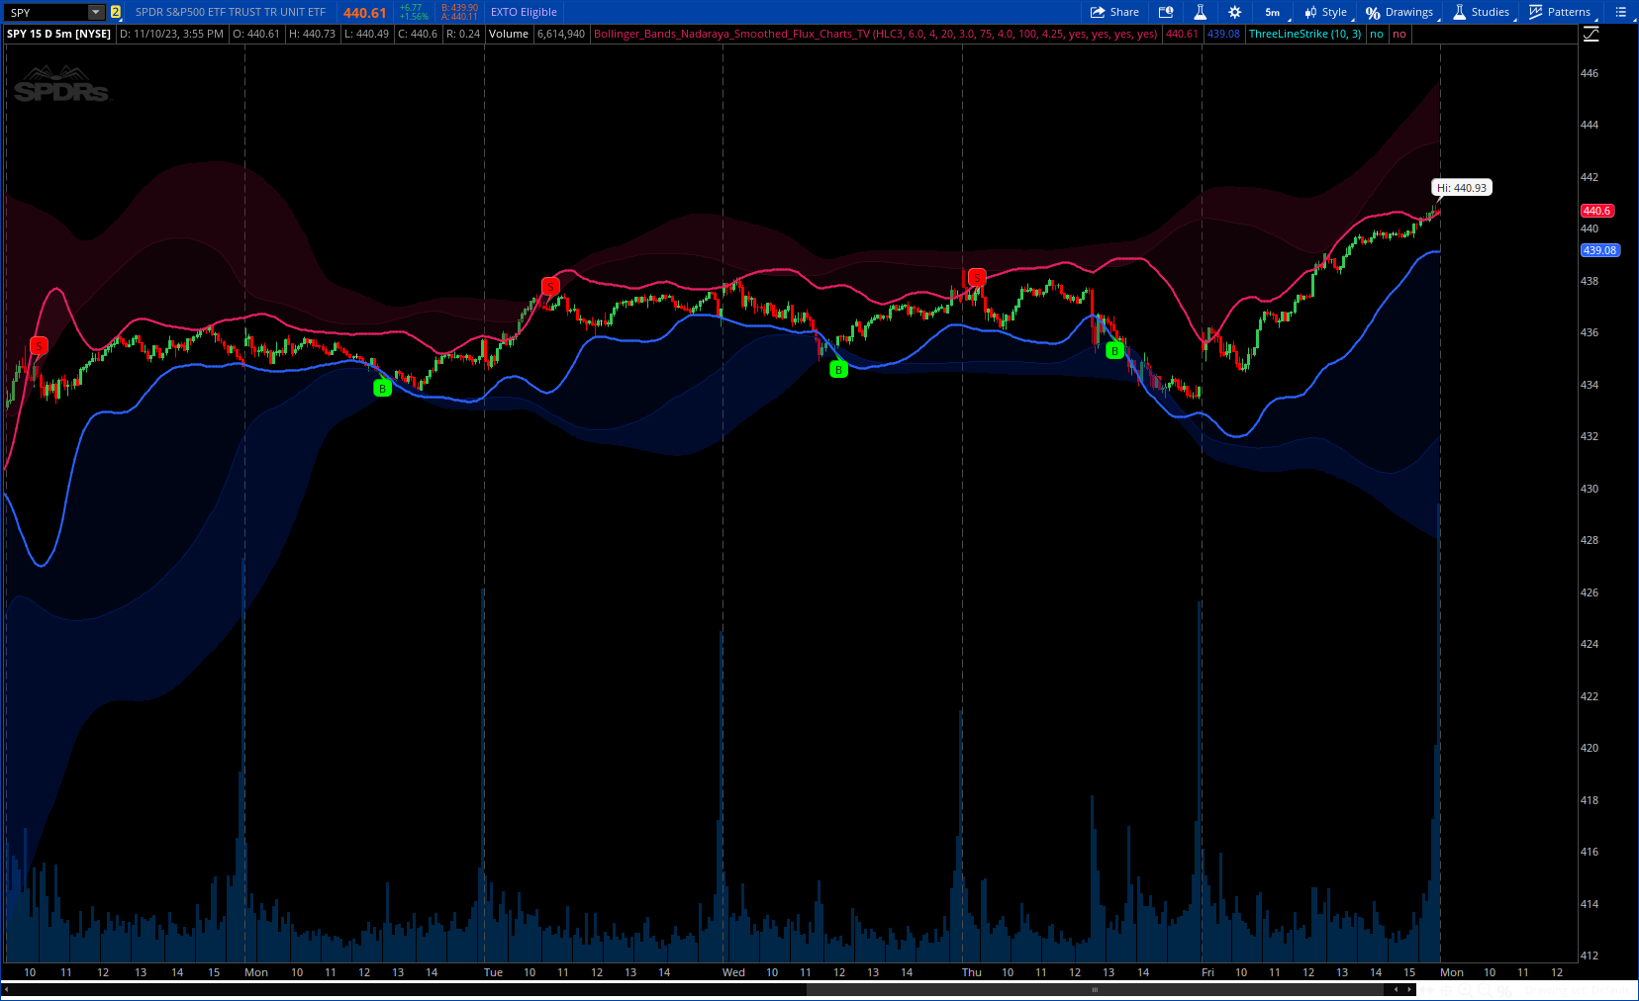Open the 5m timeframe dropdown
Image resolution: width=1639 pixels, height=1001 pixels.
point(1274,12)
